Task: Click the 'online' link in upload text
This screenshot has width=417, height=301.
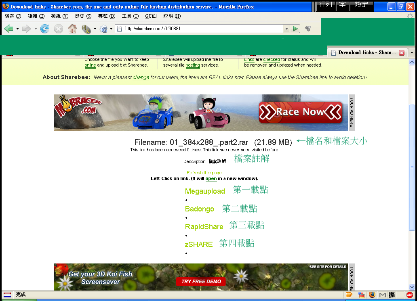Action: pos(90,65)
